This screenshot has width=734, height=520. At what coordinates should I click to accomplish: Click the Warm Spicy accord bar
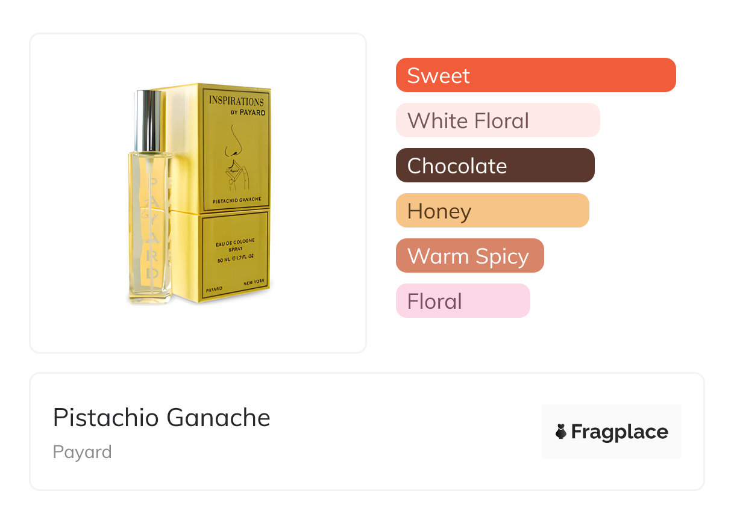(x=469, y=256)
